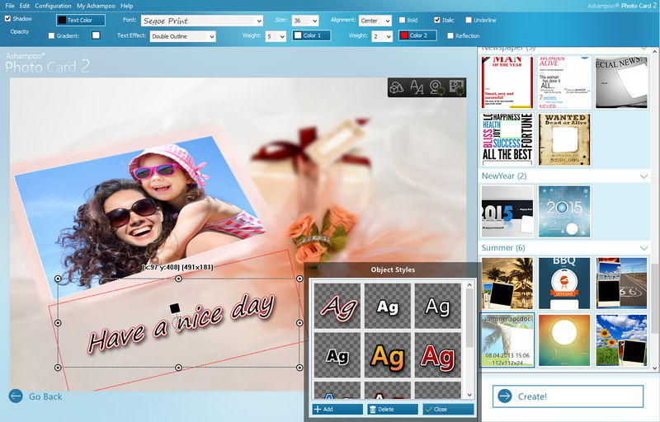Click the replace photo icon
This screenshot has height=422, width=660.
coord(456,87)
